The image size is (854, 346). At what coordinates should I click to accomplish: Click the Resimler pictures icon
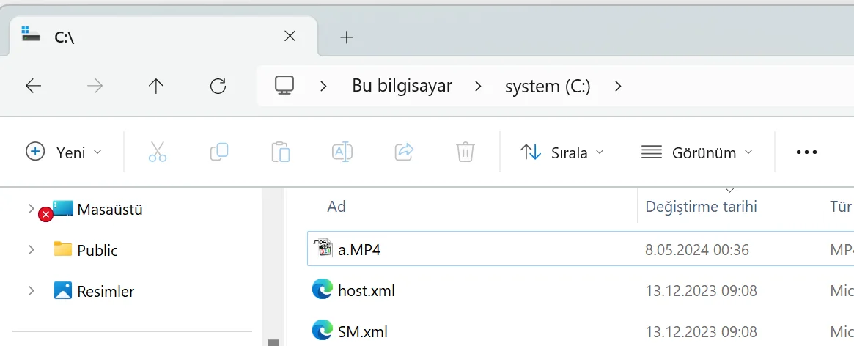62,290
